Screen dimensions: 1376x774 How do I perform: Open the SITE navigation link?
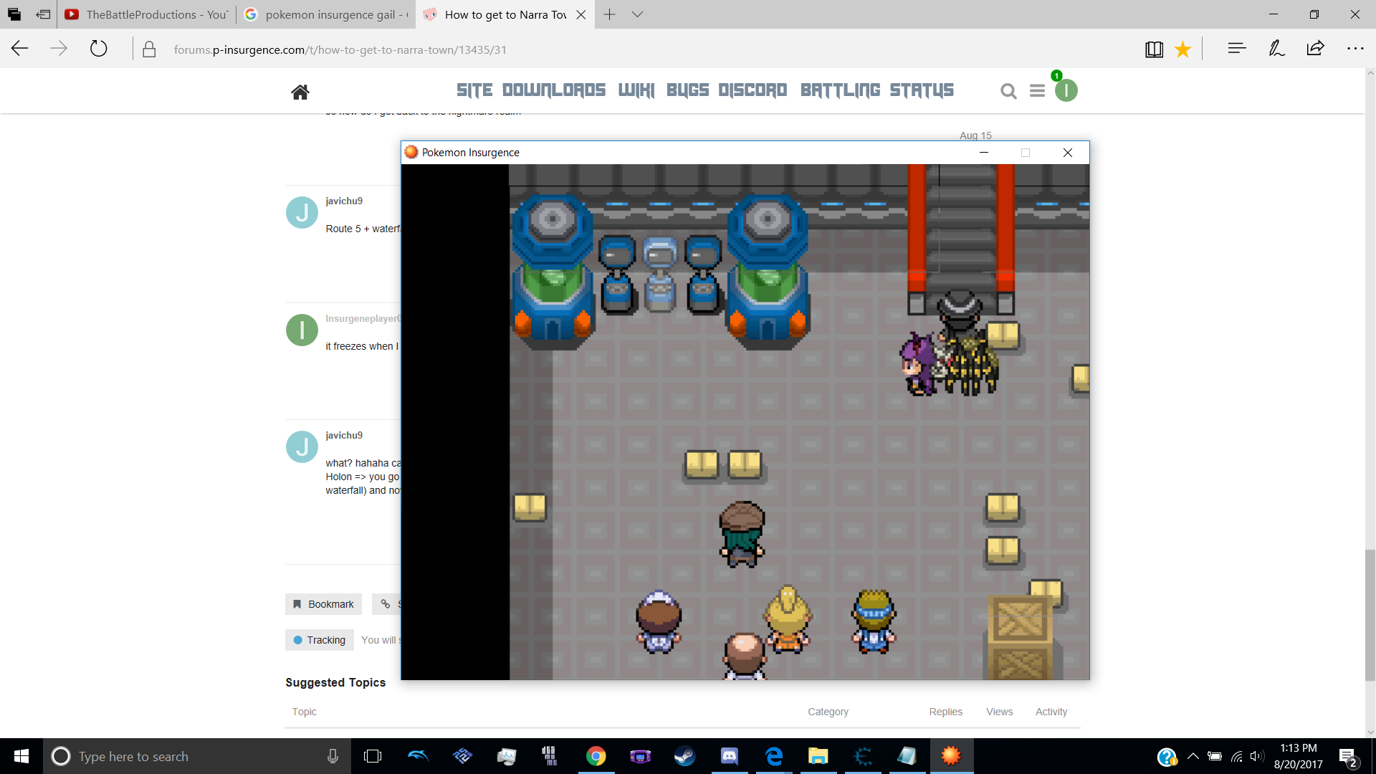[x=474, y=90]
